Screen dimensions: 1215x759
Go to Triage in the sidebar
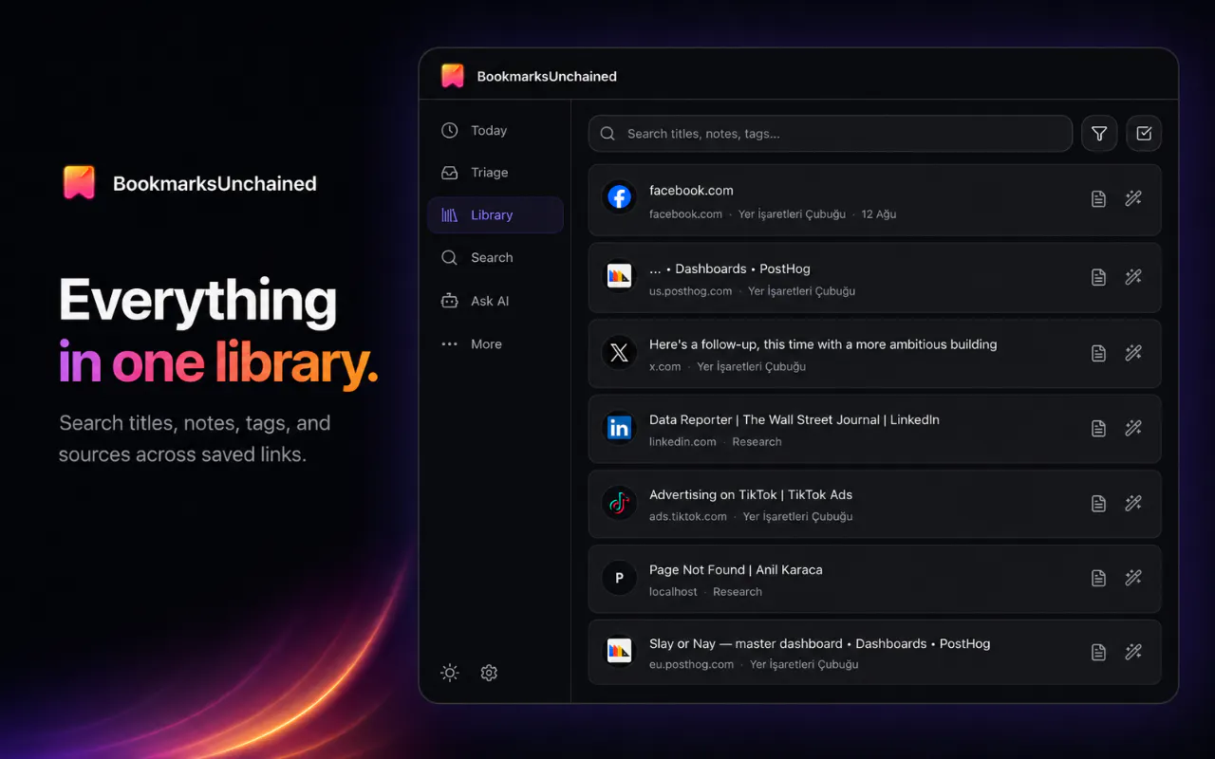pyautogui.click(x=495, y=173)
